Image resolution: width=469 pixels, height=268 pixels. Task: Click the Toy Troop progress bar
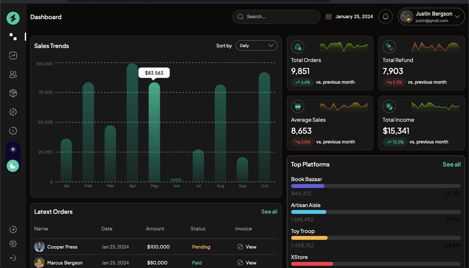[x=376, y=238]
